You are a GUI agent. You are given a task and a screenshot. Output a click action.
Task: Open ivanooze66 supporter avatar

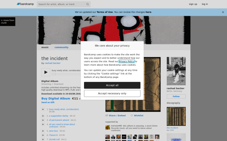[x=107, y=127]
